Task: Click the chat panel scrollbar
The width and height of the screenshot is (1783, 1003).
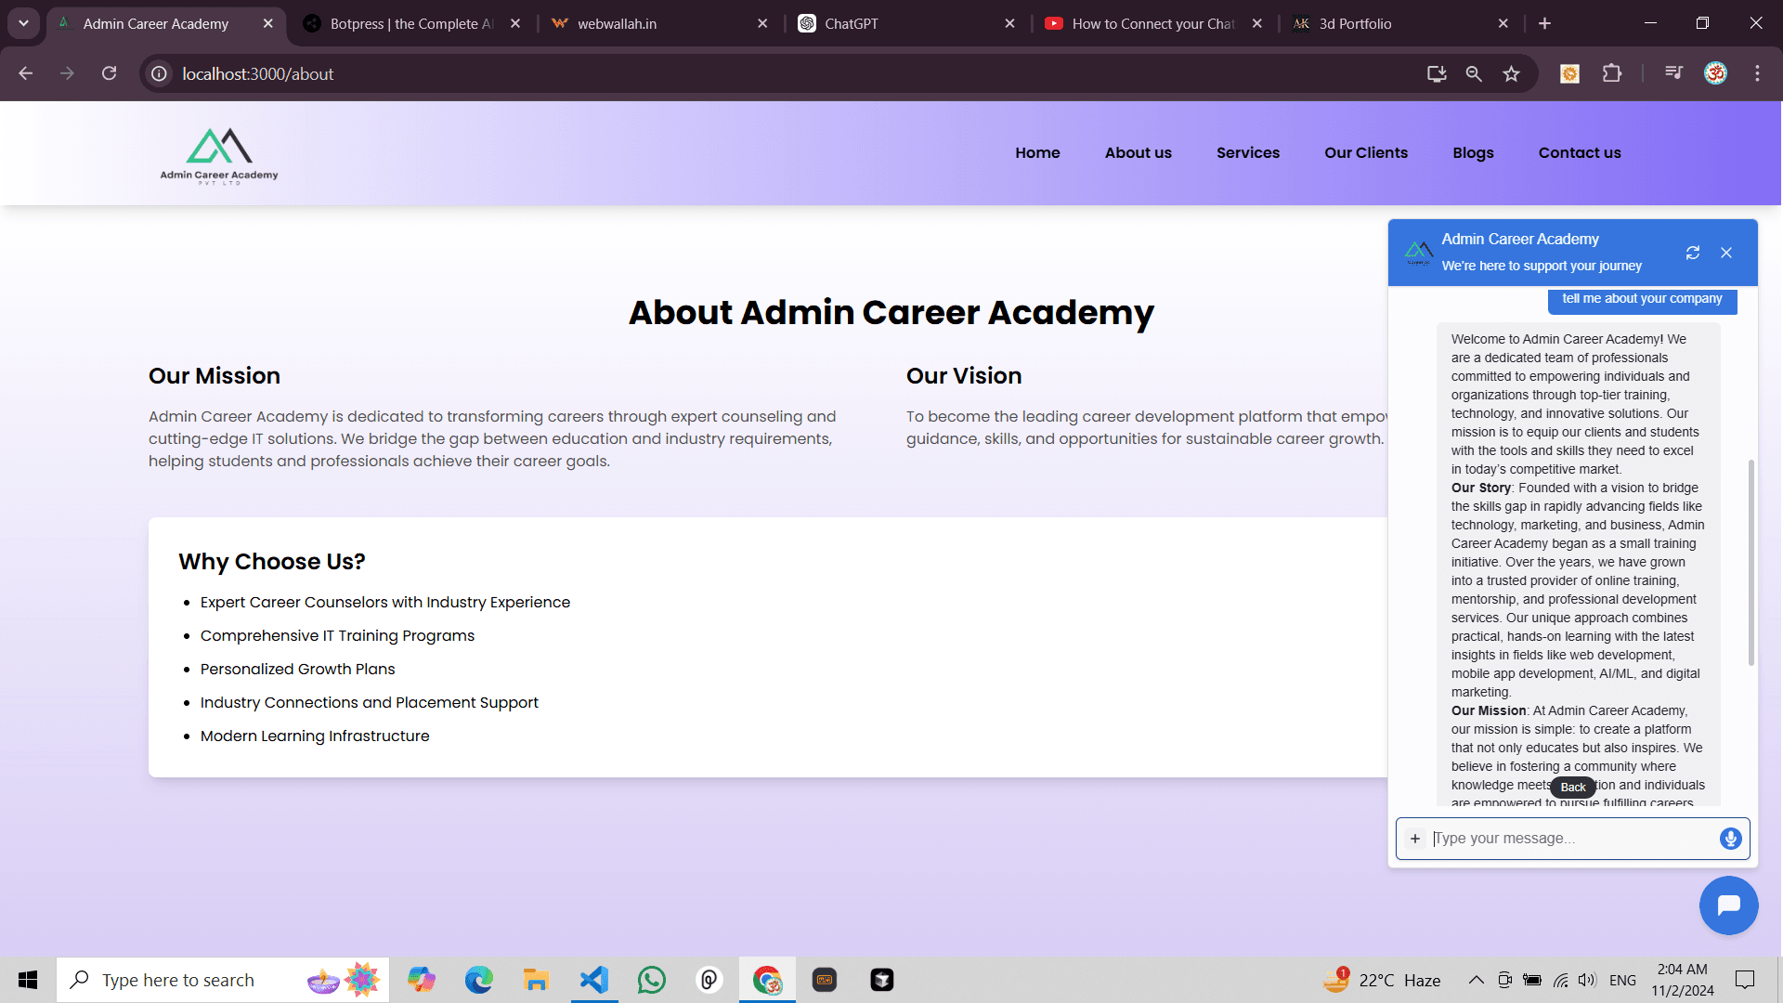Action: pos(1751,563)
